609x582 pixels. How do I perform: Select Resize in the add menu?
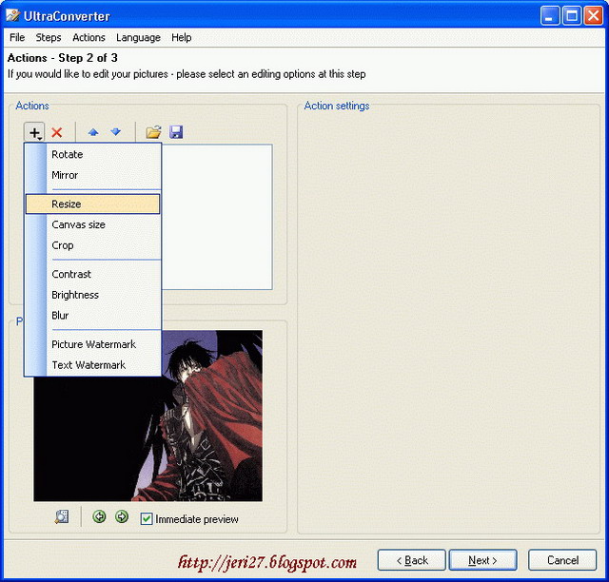(x=93, y=204)
